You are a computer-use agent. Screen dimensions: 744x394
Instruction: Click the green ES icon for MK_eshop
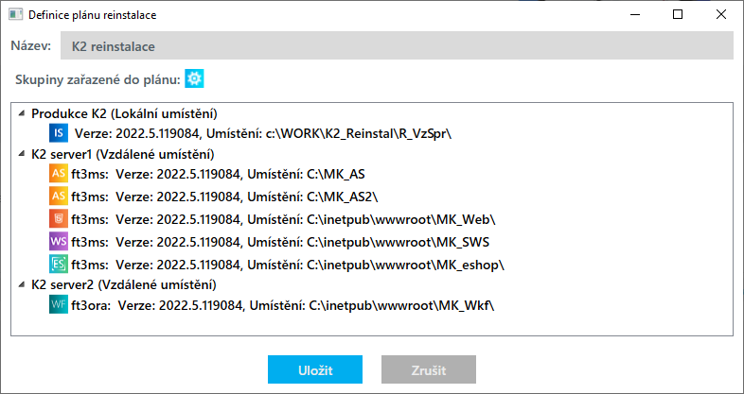click(59, 262)
